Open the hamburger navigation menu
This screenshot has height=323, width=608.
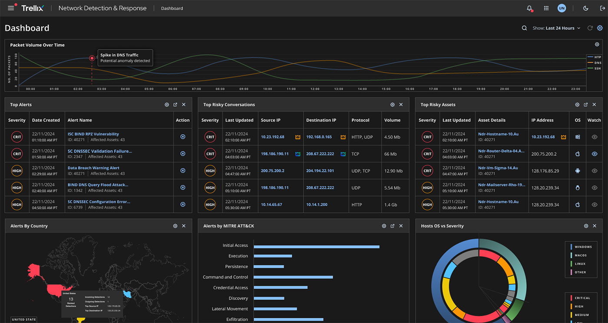tap(11, 8)
